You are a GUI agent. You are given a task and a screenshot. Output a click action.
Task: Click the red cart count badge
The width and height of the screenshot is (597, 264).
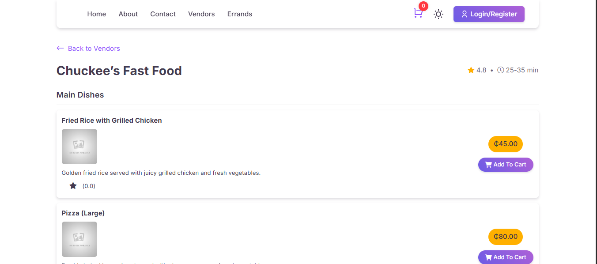pyautogui.click(x=423, y=6)
